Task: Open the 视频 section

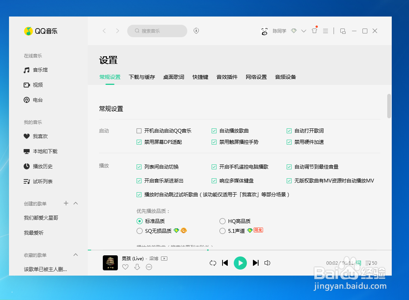Action: pos(38,85)
